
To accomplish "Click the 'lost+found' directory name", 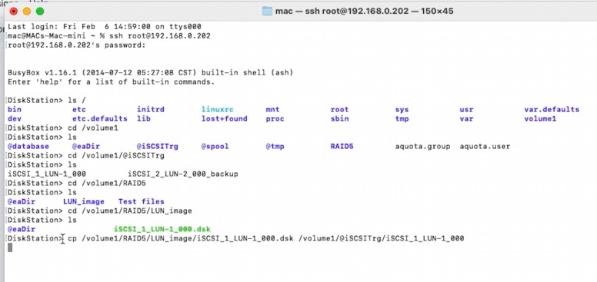I will (224, 118).
